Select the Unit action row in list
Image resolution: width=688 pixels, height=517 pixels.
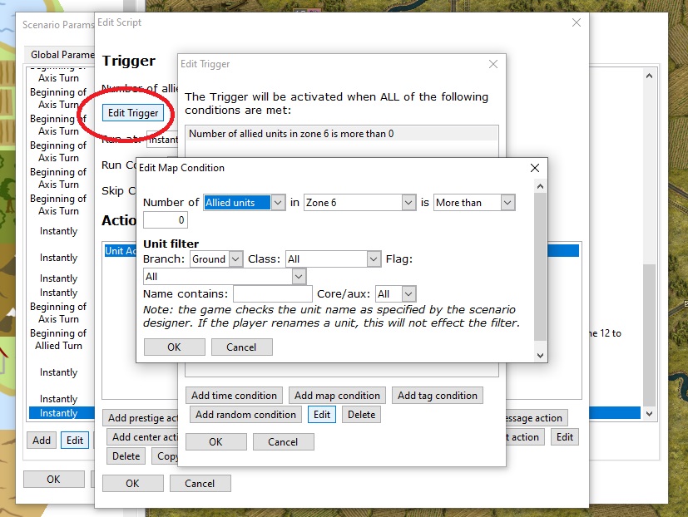click(119, 251)
